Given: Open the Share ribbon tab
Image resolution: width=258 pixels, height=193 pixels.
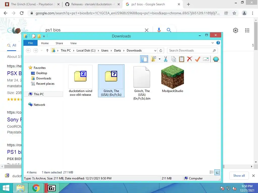Looking at the screenshot, I should pyautogui.click(x=59, y=43).
